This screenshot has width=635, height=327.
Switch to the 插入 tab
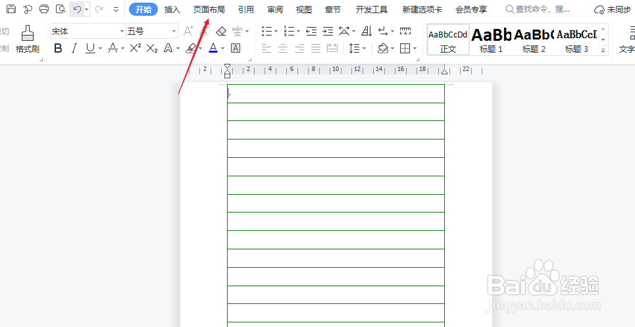click(x=172, y=10)
